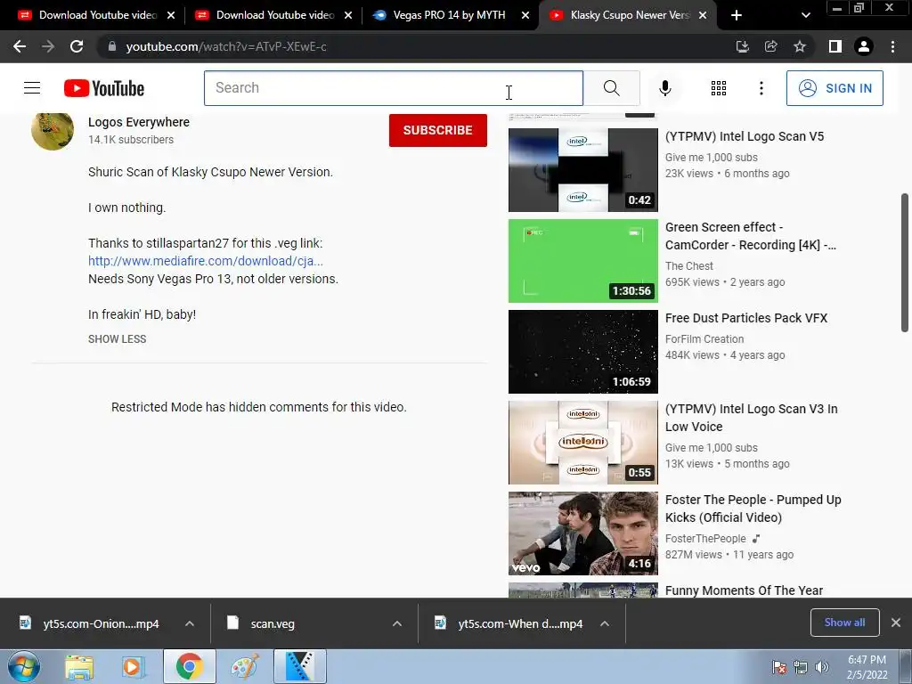Open volume control in system tray
Image resolution: width=912 pixels, height=684 pixels.
pos(822,667)
